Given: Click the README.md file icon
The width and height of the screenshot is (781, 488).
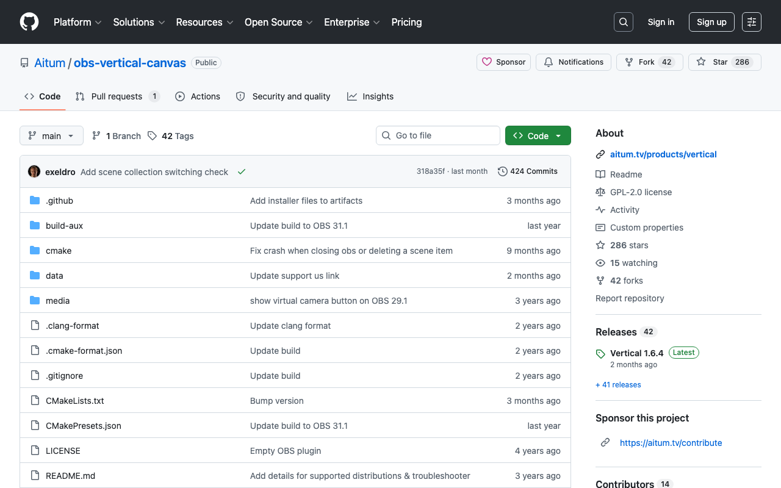Looking at the screenshot, I should [x=35, y=476].
